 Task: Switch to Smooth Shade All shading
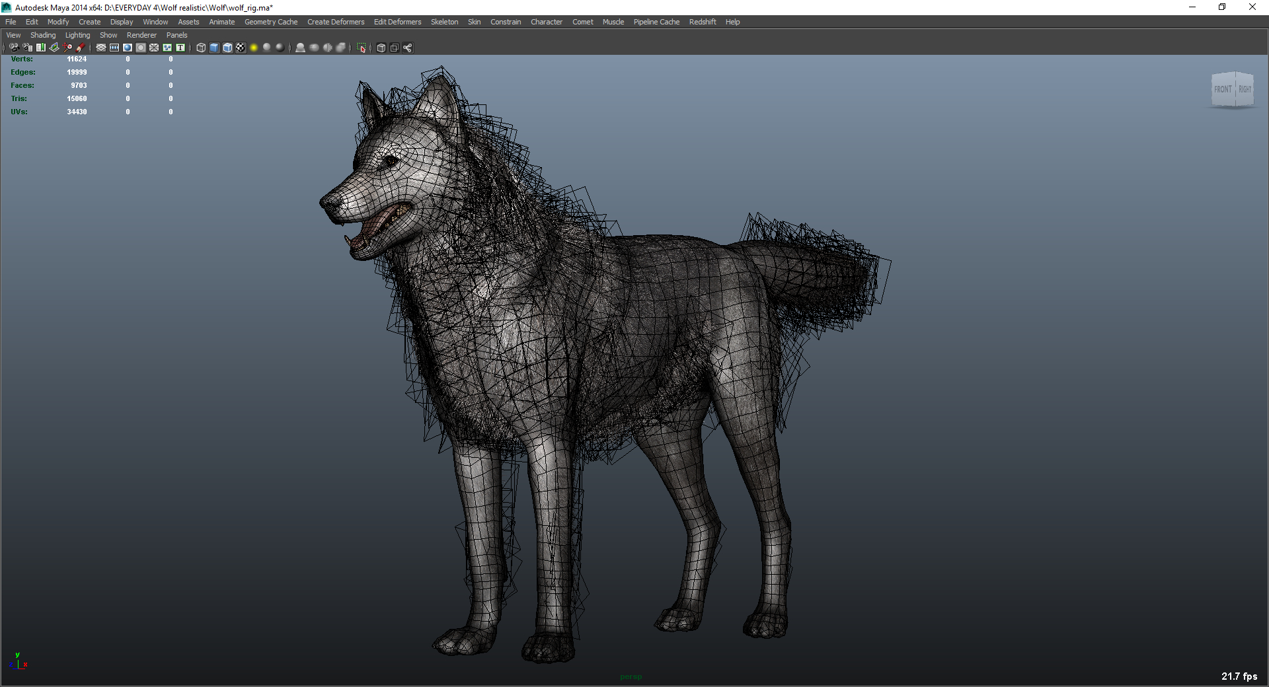pyautogui.click(x=213, y=48)
